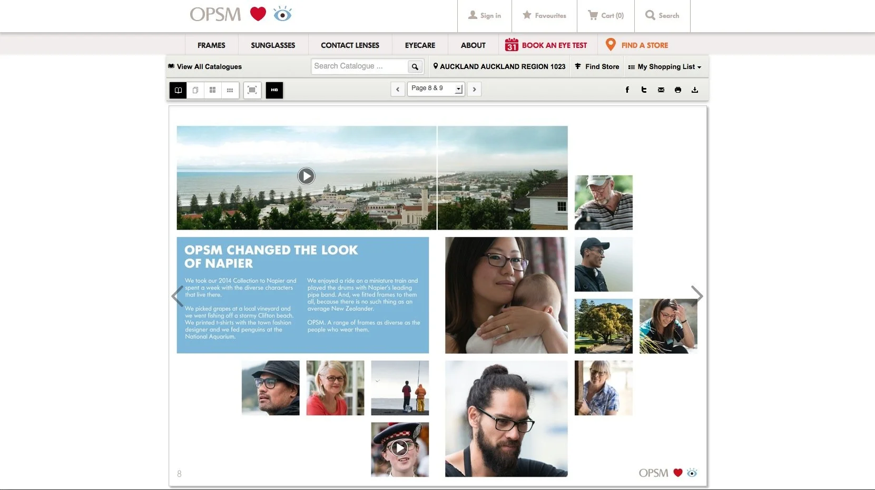
Task: Share the catalogue on Facebook
Action: [x=627, y=90]
